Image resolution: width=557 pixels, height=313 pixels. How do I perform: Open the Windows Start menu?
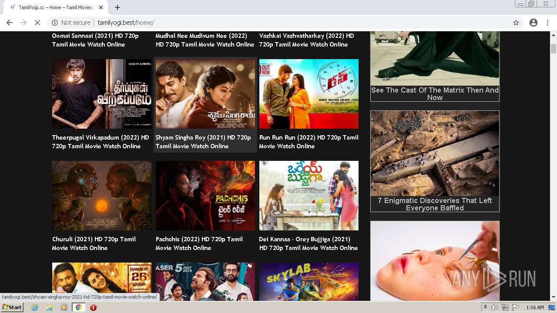(x=12, y=307)
